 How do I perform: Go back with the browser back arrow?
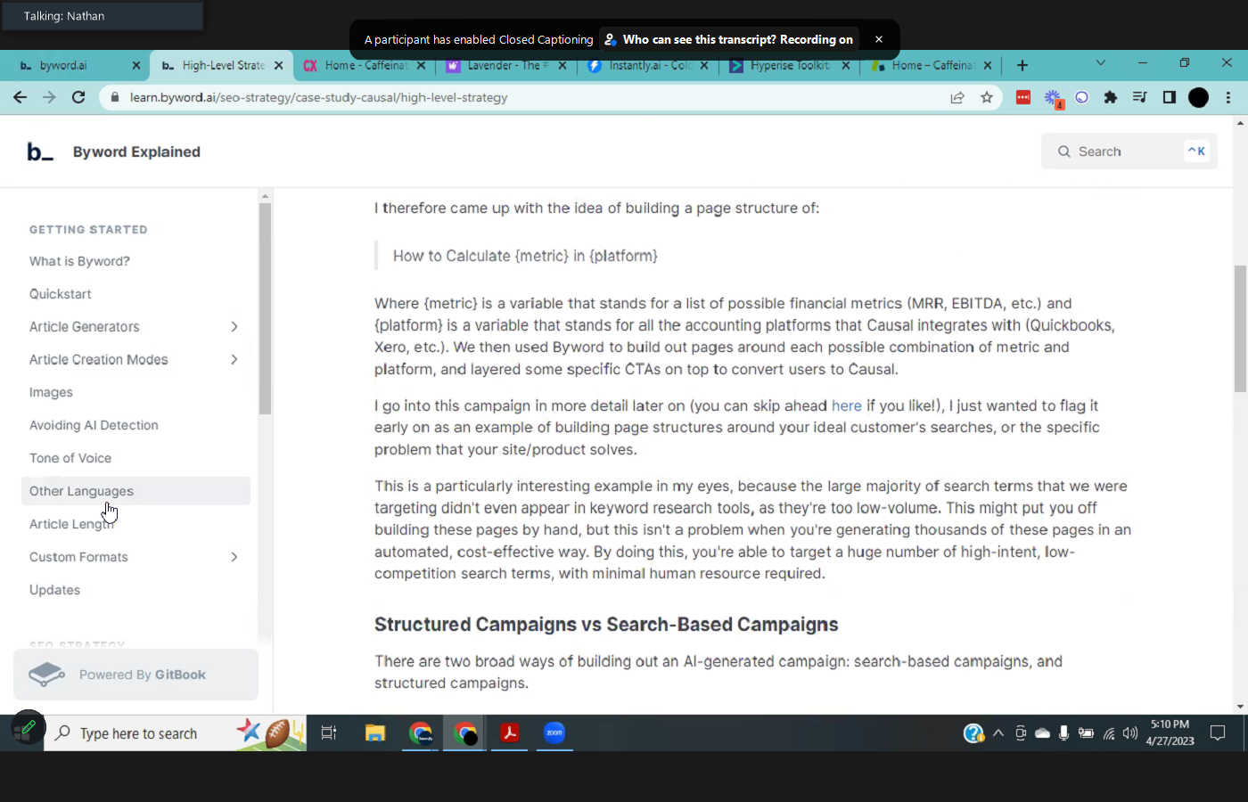20,97
